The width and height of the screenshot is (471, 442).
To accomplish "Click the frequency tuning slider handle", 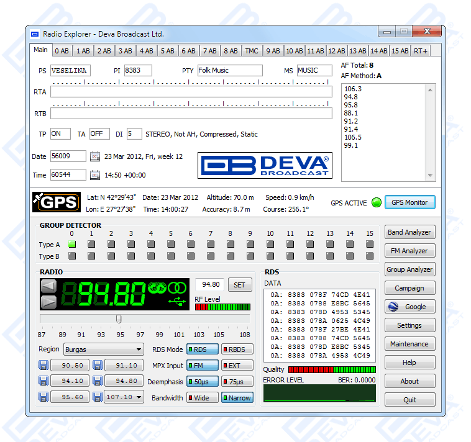I will (x=119, y=318).
